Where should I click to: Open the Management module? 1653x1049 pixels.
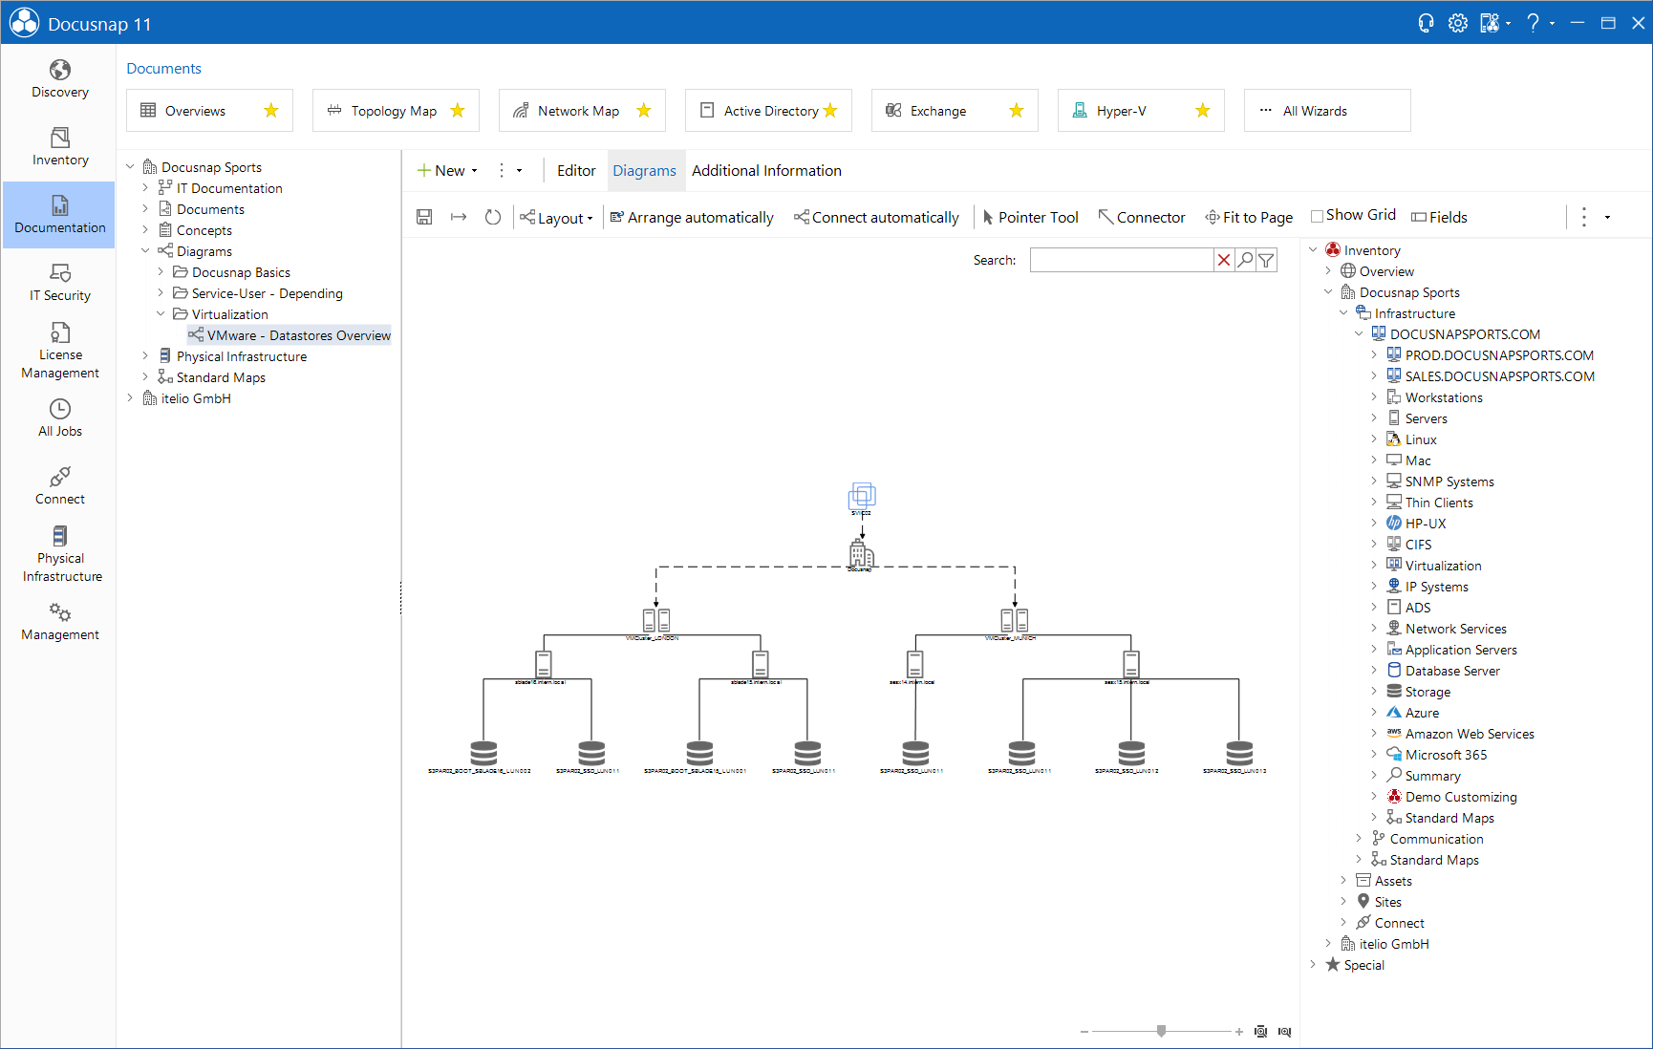pos(59,622)
